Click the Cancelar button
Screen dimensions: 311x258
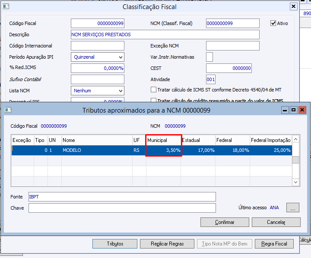pyautogui.click(x=276, y=222)
